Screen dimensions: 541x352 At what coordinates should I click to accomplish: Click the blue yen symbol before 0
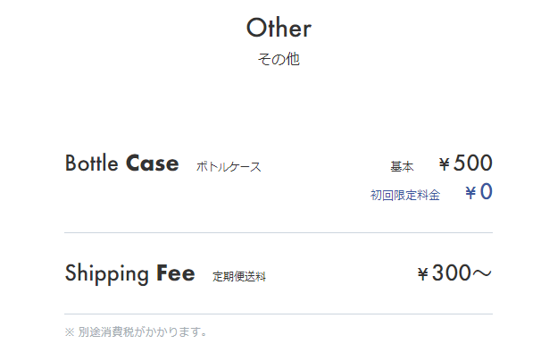470,193
